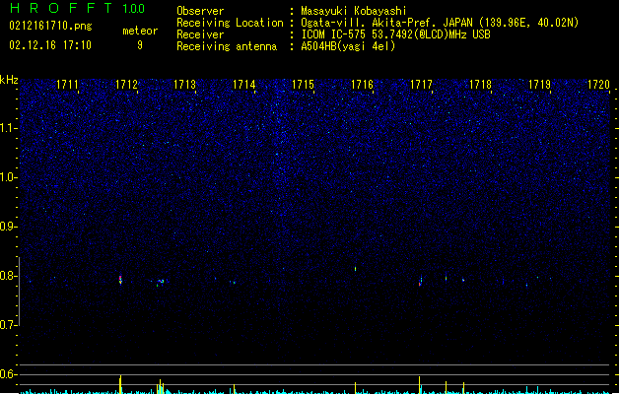Viewport: 620px width, 394px height.
Task: Click the HROFFT 1.00 title text
Action: point(77,8)
